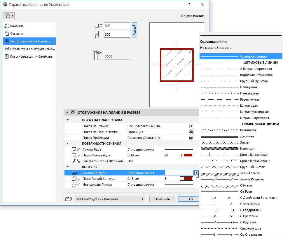The height and width of the screenshot is (238, 283).
Task: Click the upper 300 size field
Action: (117, 26)
